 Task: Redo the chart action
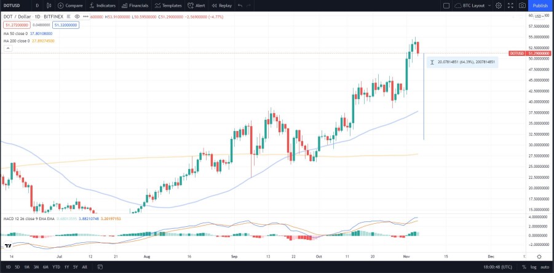(249, 6)
